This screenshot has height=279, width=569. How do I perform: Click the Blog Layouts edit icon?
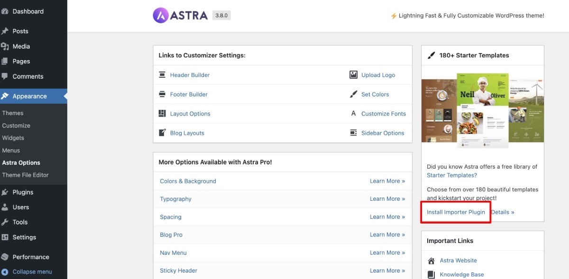162,133
